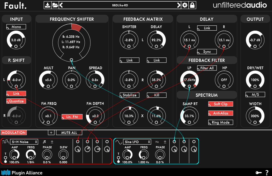Click the delay Sync button

(207, 52)
